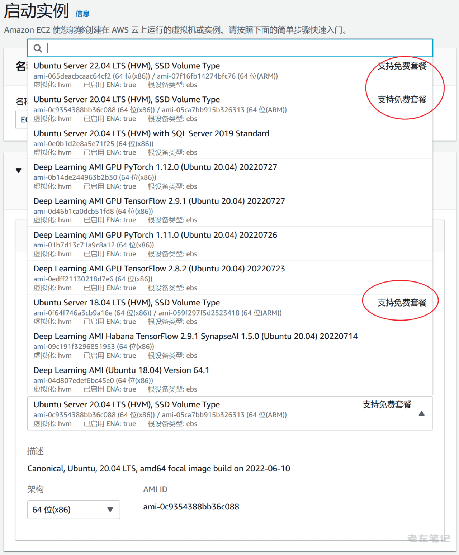
Task: Click the Canonical, Ubuntu, 20.04 LTS description text
Action: [x=159, y=468]
